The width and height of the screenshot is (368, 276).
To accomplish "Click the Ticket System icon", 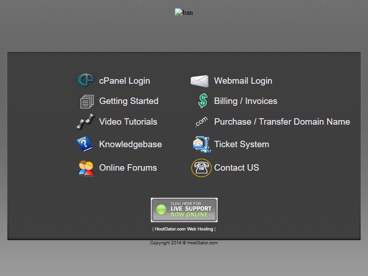I will [x=201, y=144].
